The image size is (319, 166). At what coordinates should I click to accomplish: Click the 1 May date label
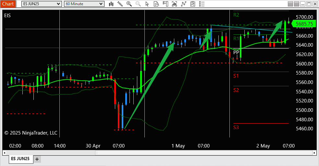point(178,146)
